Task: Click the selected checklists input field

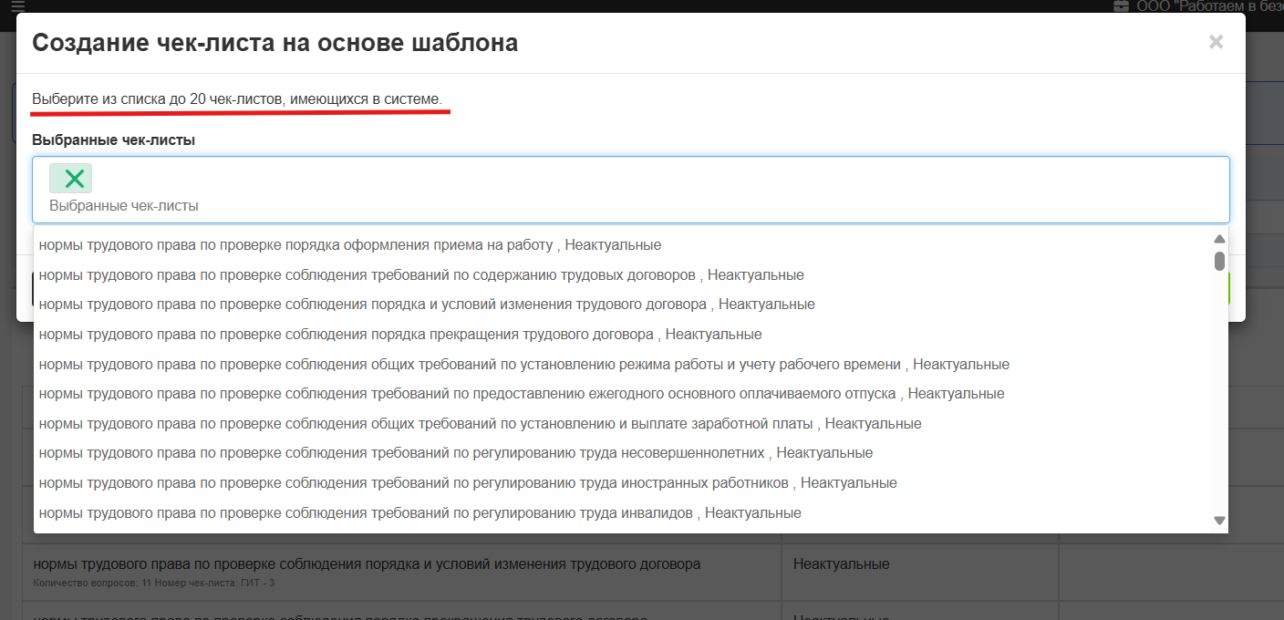Action: tap(631, 190)
